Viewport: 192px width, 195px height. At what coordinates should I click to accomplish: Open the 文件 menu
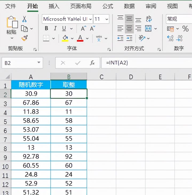pos(10,6)
